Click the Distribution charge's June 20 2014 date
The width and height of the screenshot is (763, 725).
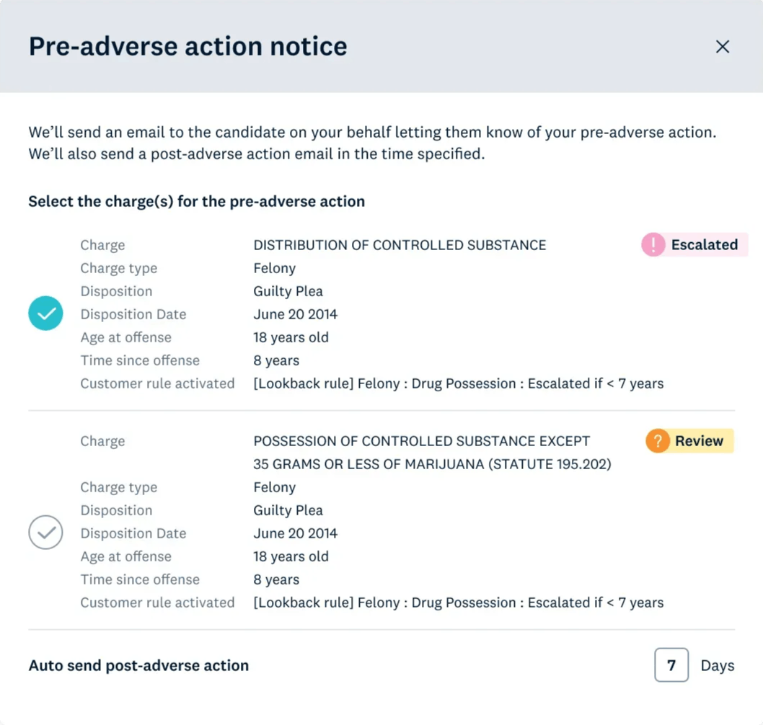(295, 314)
